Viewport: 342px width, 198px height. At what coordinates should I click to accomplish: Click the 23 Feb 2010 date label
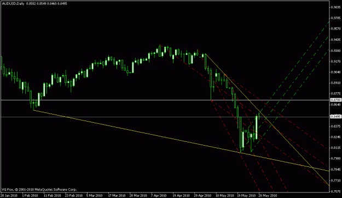click(74, 195)
